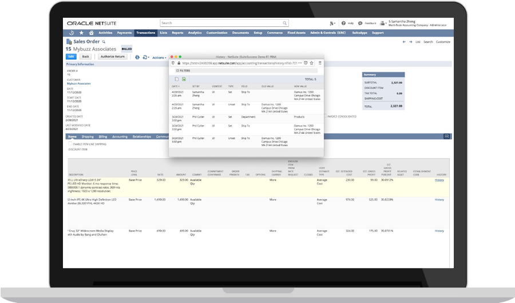The width and height of the screenshot is (515, 303).
Task: Bookmark the History page with star icon
Action: [x=311, y=63]
